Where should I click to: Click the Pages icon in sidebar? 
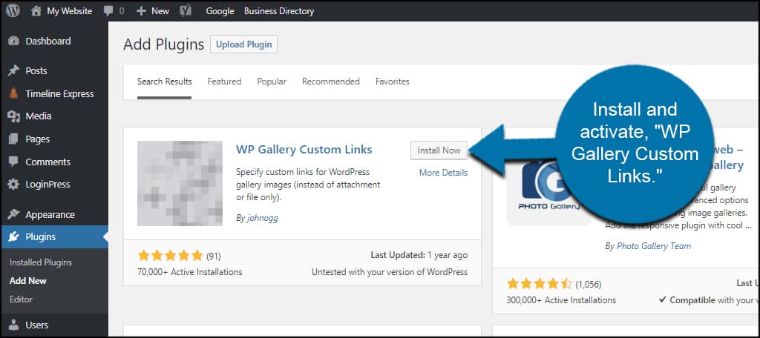coord(13,139)
